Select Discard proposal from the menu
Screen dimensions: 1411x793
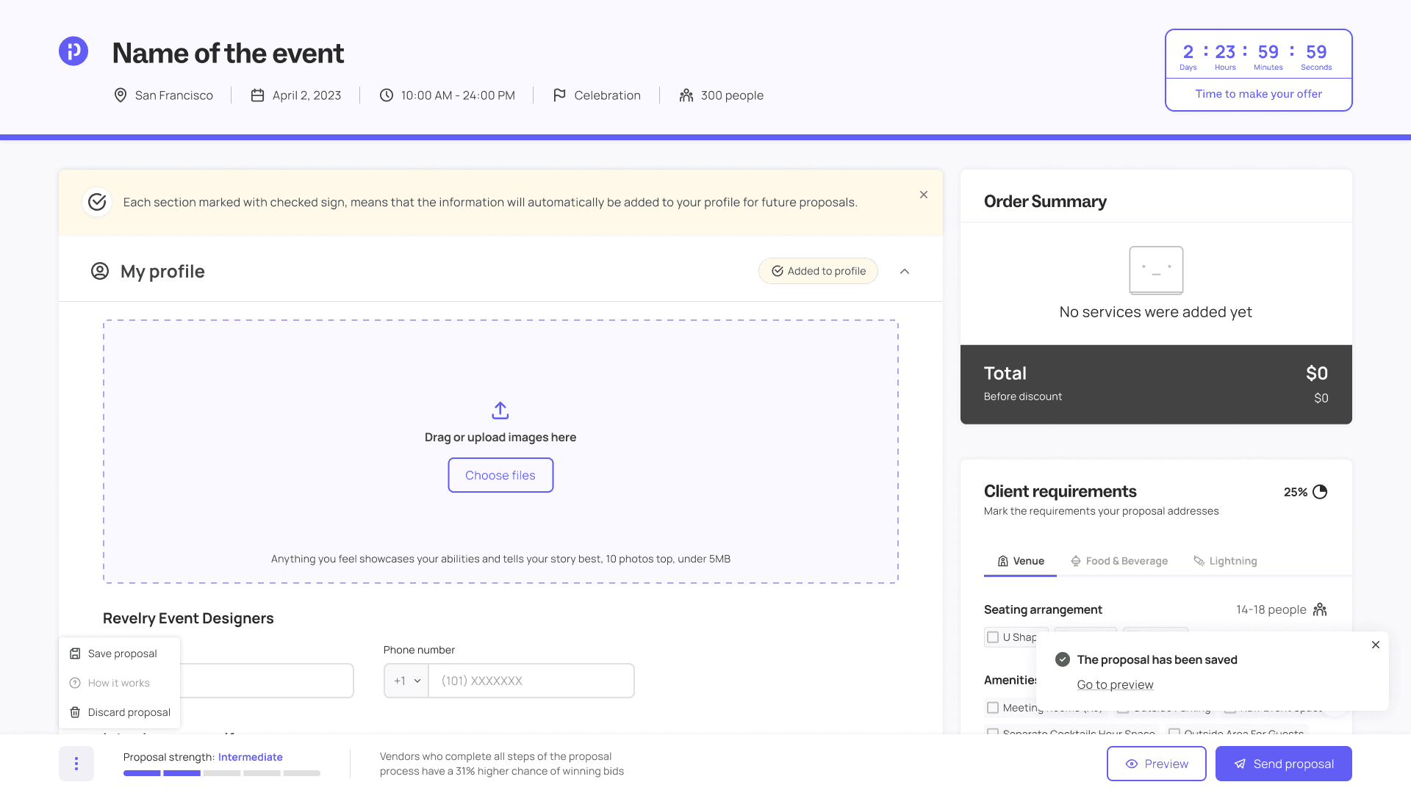(x=119, y=712)
